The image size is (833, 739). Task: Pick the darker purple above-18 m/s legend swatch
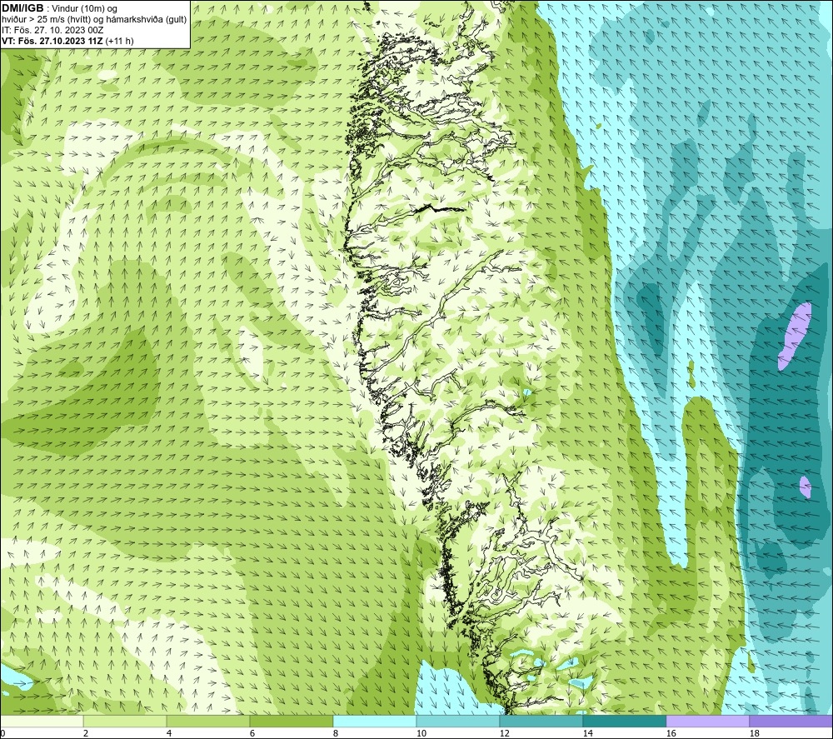tap(791, 721)
